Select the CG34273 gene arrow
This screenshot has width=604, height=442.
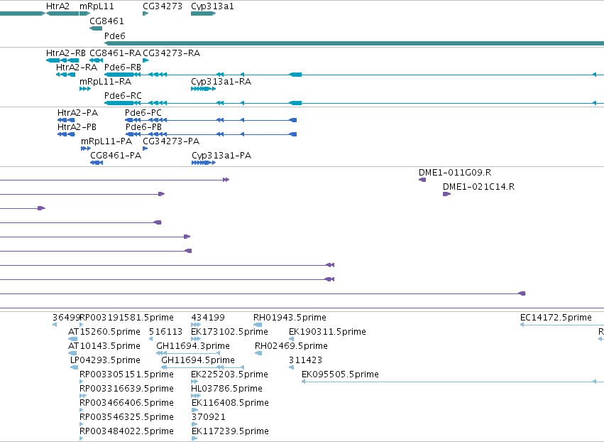(145, 14)
